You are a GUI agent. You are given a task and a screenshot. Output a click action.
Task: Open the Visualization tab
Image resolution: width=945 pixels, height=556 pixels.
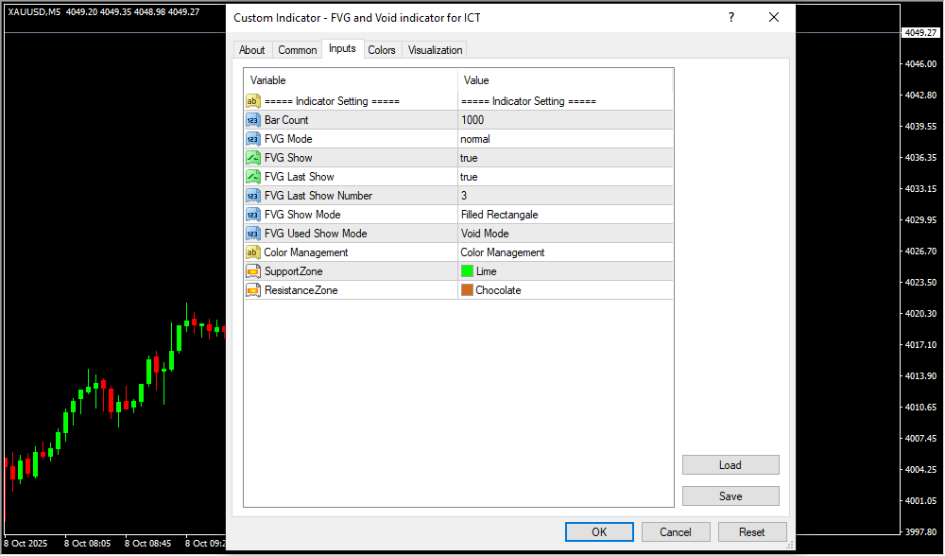(435, 50)
